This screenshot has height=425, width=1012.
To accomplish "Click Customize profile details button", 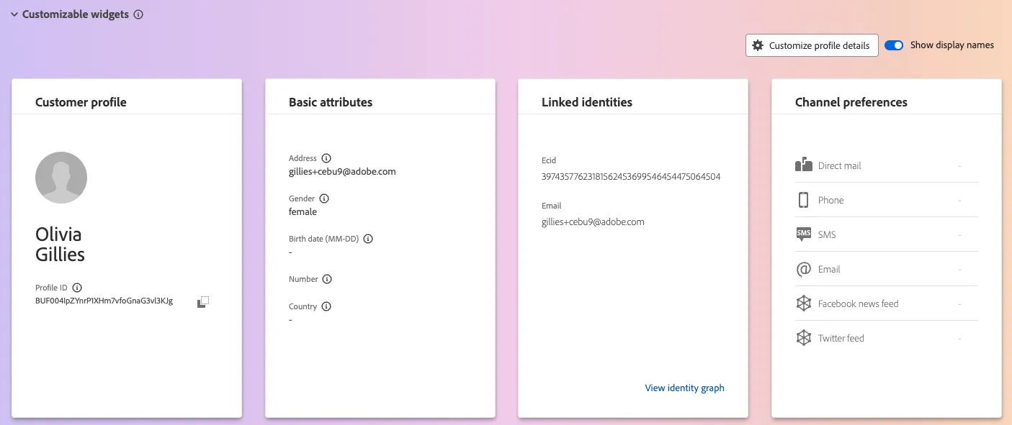I will tap(812, 45).
